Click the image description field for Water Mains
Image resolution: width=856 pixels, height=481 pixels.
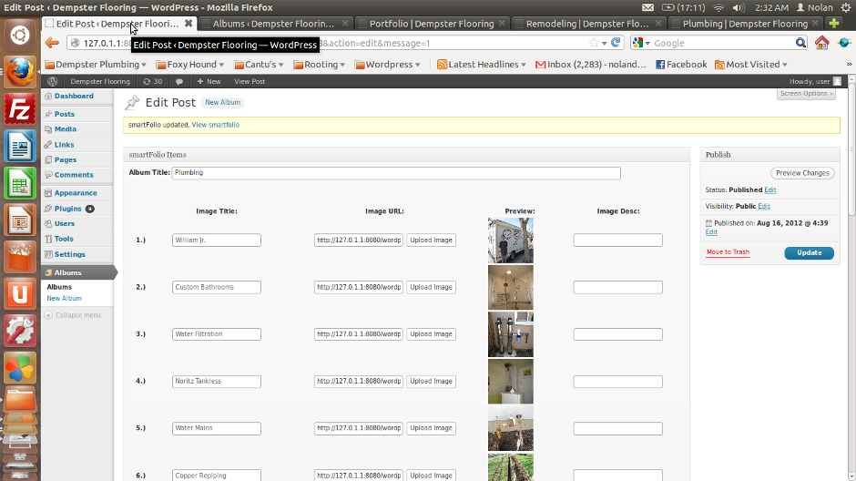(x=618, y=428)
